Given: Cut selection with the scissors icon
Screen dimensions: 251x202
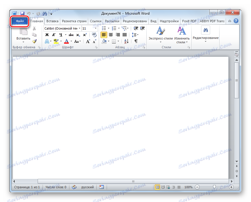Looking at the screenshot, I should pyautogui.click(x=34, y=28).
